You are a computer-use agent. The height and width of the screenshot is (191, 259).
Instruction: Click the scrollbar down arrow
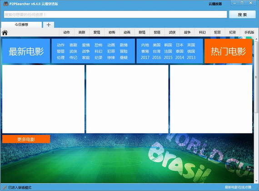pyautogui.click(x=256, y=181)
